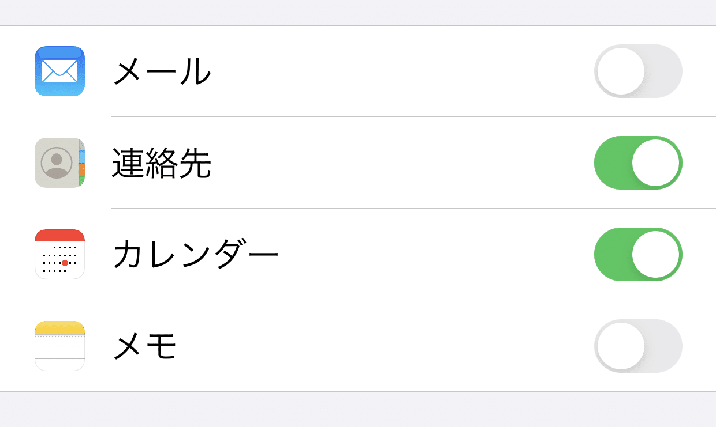Tap the yellow notepad icon beside メモ

(59, 346)
